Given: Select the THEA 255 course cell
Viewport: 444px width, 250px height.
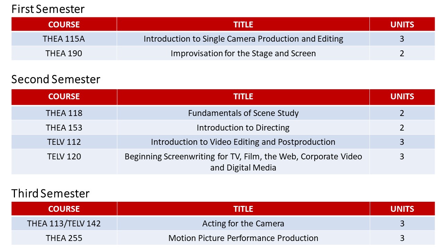Looking at the screenshot, I should point(64,238).
